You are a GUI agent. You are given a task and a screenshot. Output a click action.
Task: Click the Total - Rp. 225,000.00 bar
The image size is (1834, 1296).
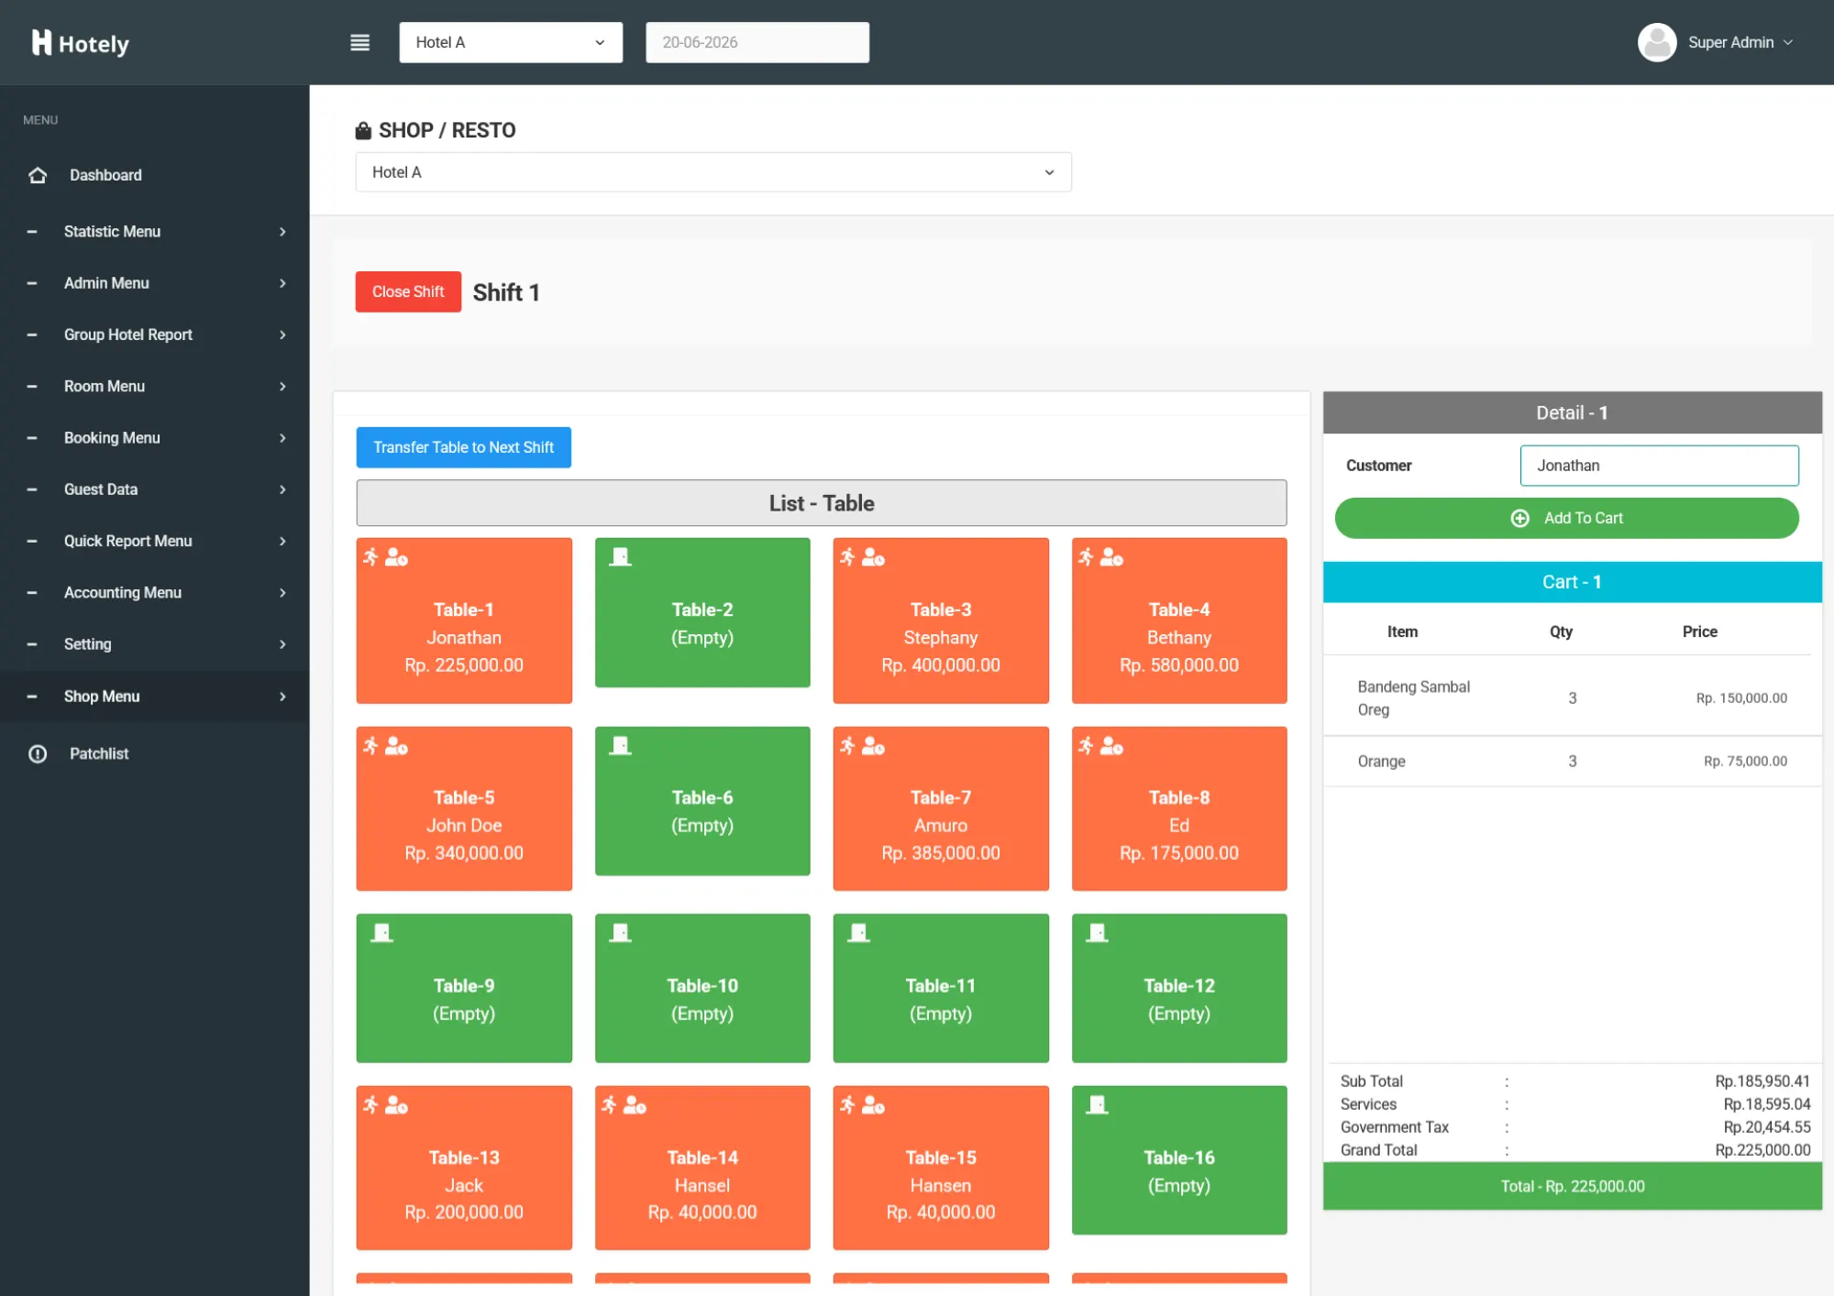1572,1186
